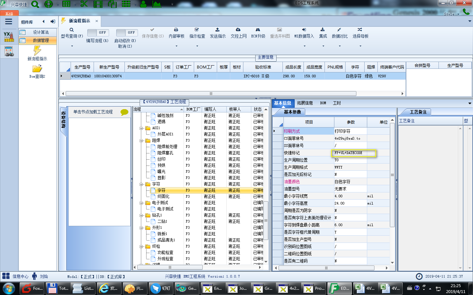Click the green magnifier search icon in title bar
Image resolution: width=473 pixels, height=295 pixels.
click(35, 4)
